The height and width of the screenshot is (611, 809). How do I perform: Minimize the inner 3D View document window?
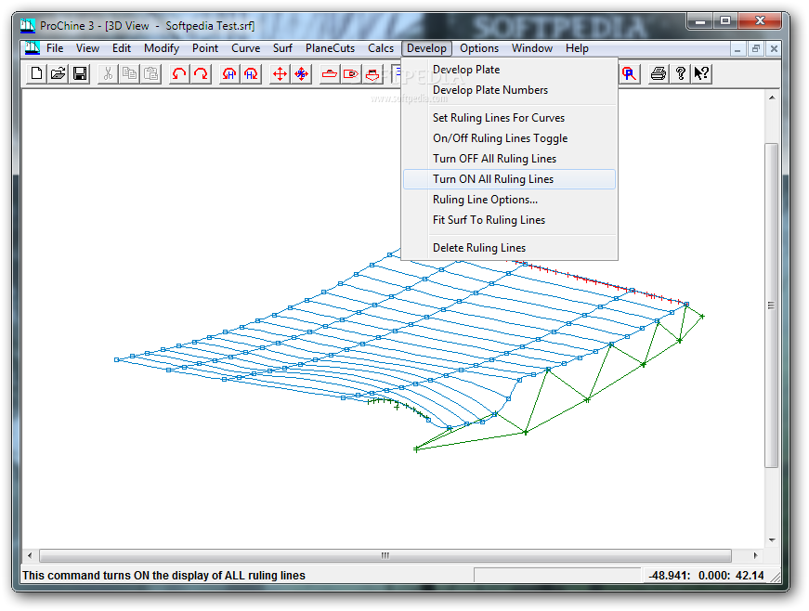click(737, 49)
